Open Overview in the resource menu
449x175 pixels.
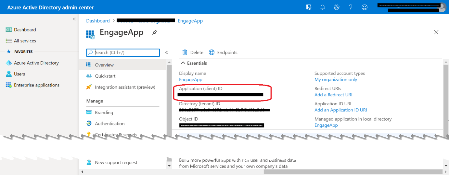[x=104, y=65]
